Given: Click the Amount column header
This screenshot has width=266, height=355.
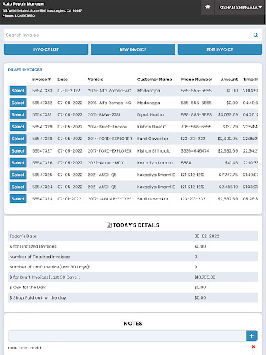Looking at the screenshot, I should pos(229,80).
